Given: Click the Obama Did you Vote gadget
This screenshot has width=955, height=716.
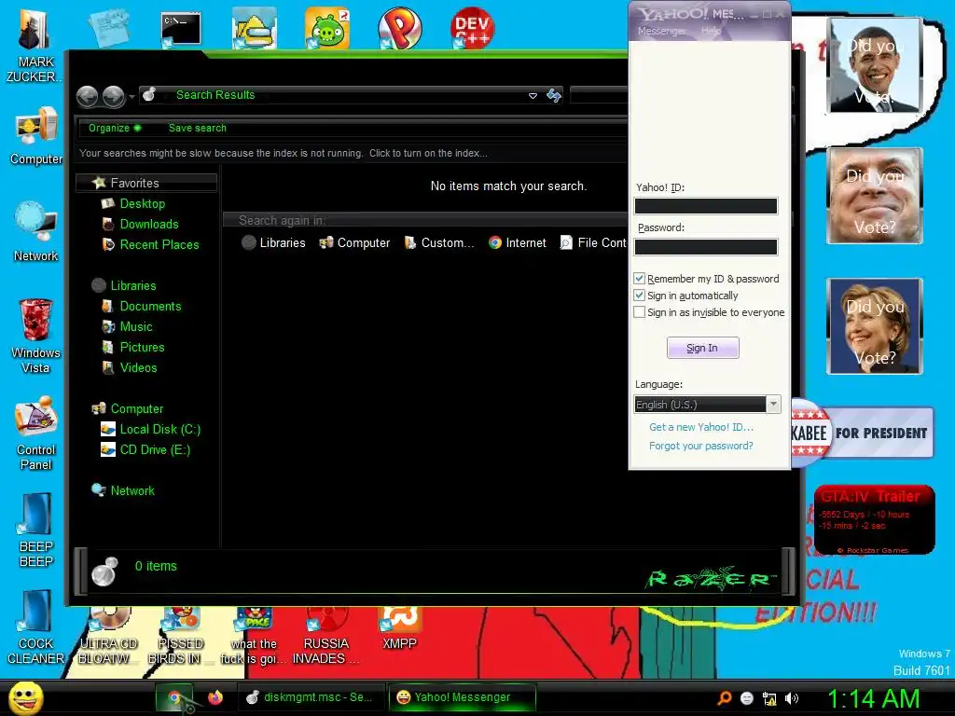Looking at the screenshot, I should pyautogui.click(x=874, y=65).
